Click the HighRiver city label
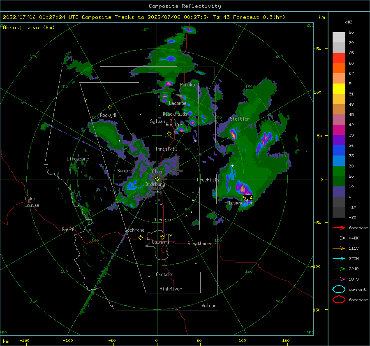This screenshot has height=346, width=370. point(171,289)
